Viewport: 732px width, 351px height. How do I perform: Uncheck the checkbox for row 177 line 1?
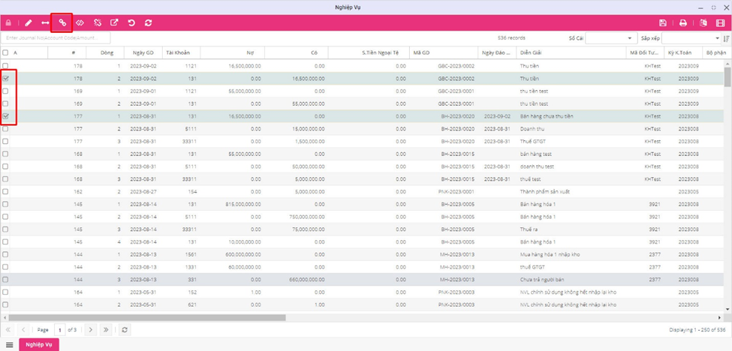[6, 116]
